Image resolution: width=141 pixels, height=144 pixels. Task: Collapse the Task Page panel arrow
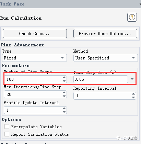(140, 4)
